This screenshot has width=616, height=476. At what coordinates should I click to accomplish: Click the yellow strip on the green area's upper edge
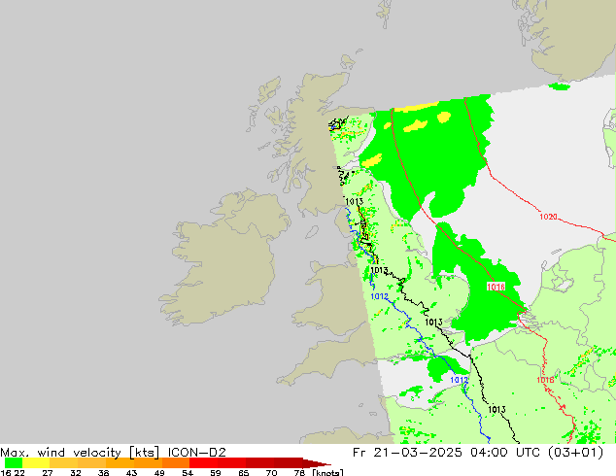417,107
